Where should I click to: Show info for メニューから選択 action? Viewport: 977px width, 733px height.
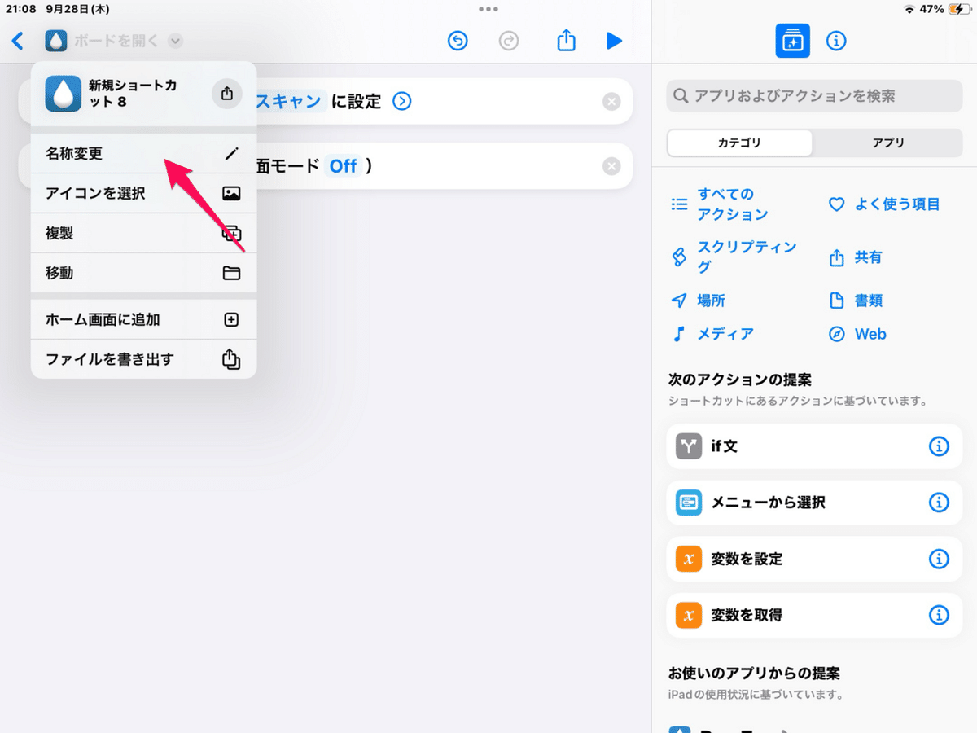939,503
